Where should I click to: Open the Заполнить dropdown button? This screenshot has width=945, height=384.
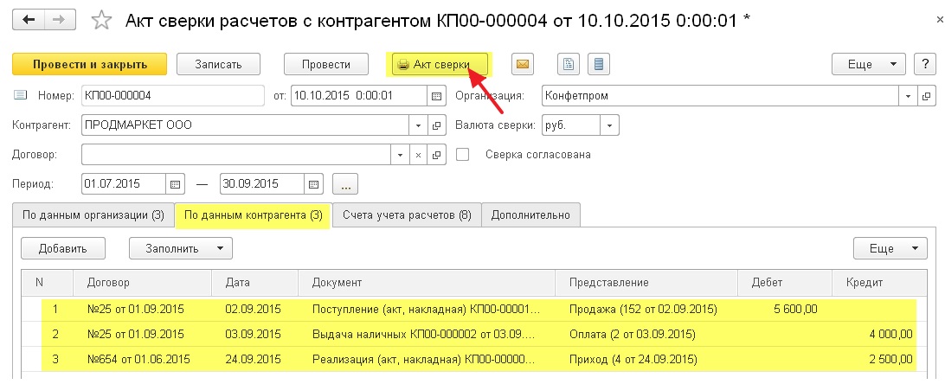pyautogui.click(x=181, y=248)
